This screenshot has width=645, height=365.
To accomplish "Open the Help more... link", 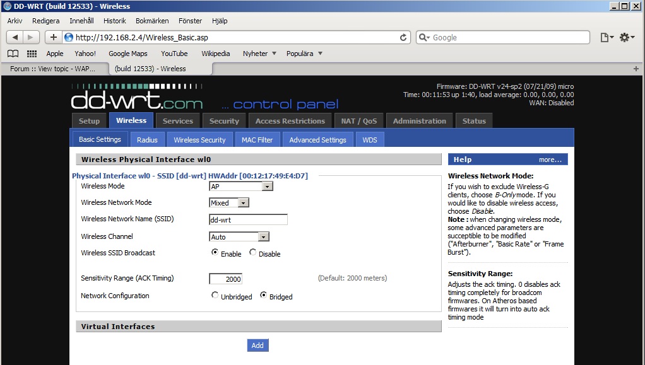I will click(550, 159).
